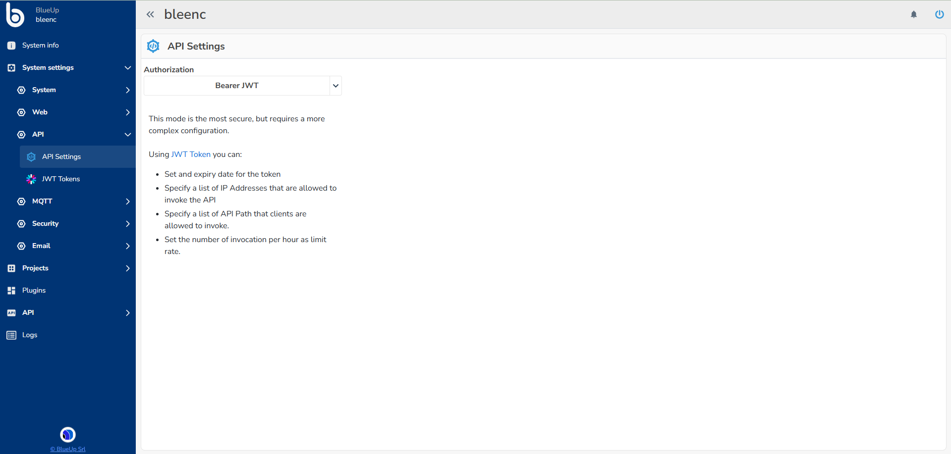Click the Plugins puzzle icon
This screenshot has height=454, width=951.
[x=11, y=291]
